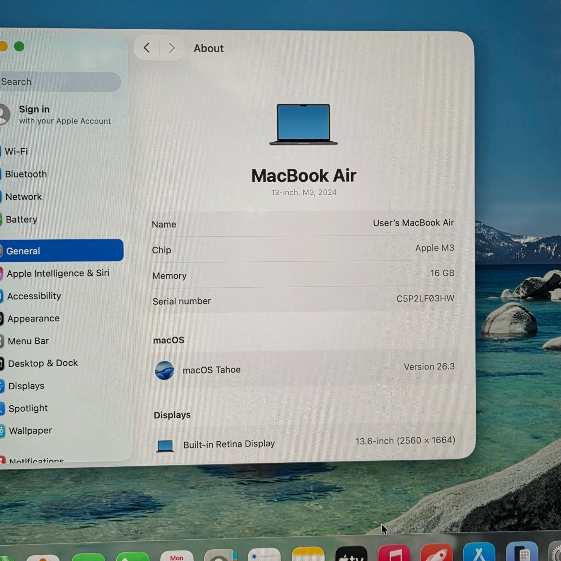
Task: Click the computer name "User's MacBook Air"
Action: pyautogui.click(x=413, y=223)
